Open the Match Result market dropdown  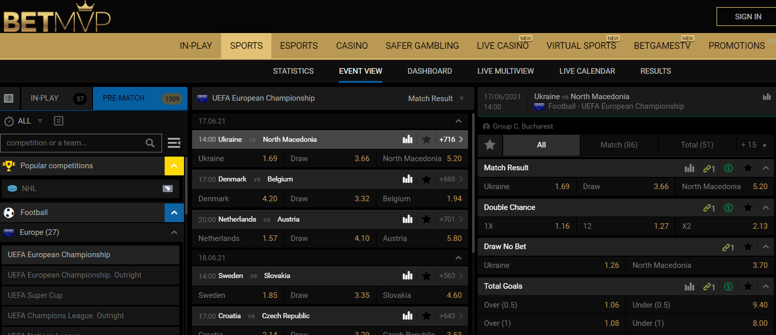coord(436,99)
